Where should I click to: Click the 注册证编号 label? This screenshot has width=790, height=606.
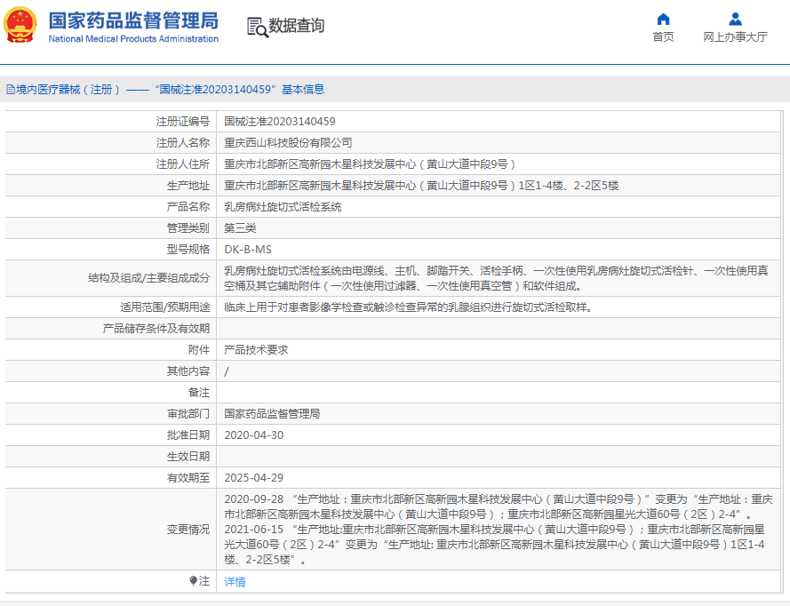point(183,122)
